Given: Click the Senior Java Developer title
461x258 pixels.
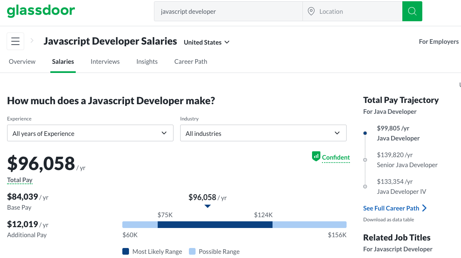Looking at the screenshot, I should pyautogui.click(x=407, y=165).
